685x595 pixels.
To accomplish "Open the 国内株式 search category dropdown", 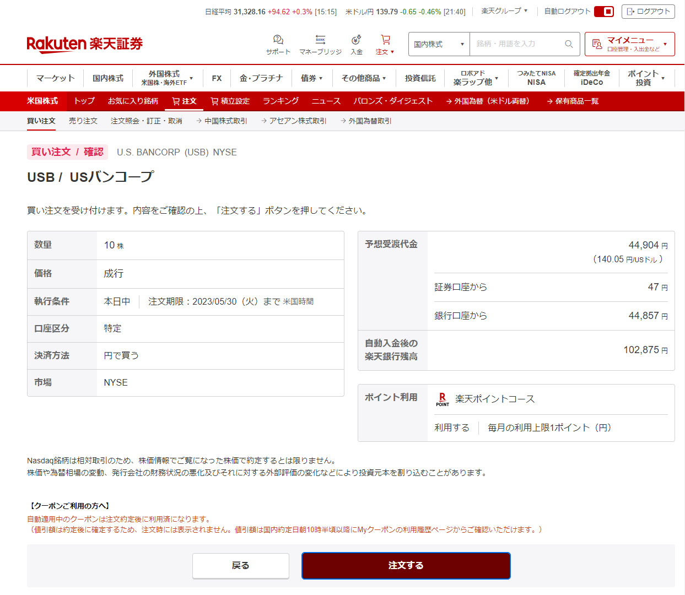I will pos(439,44).
